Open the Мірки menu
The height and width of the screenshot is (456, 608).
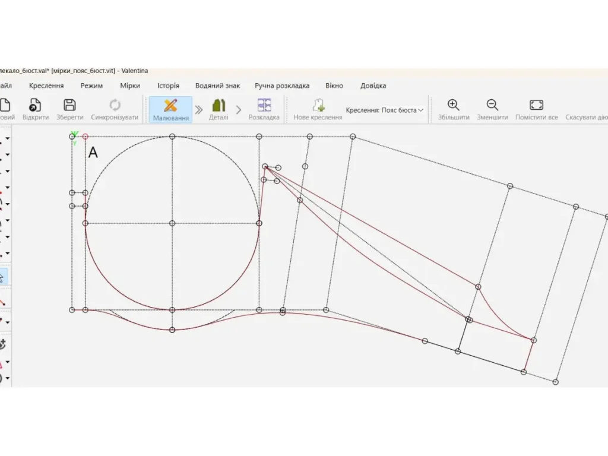(x=129, y=85)
